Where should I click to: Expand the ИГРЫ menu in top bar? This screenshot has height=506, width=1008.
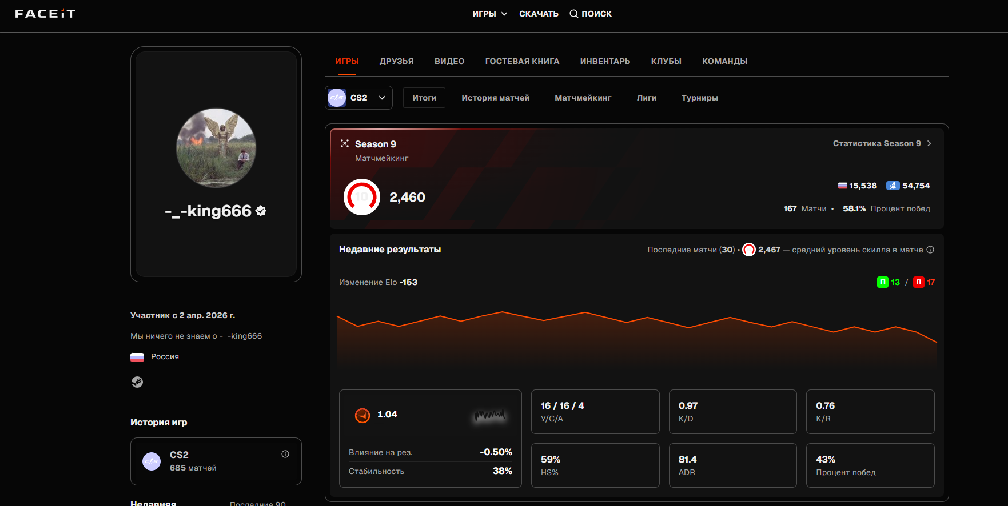pyautogui.click(x=490, y=14)
